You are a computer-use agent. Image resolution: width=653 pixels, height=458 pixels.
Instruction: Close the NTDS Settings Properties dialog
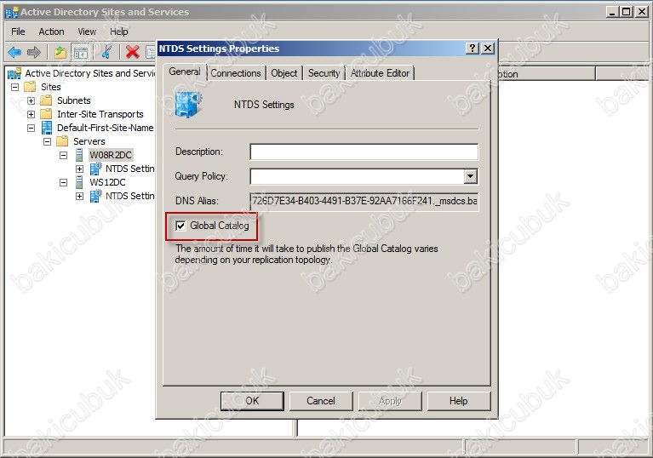tap(488, 49)
